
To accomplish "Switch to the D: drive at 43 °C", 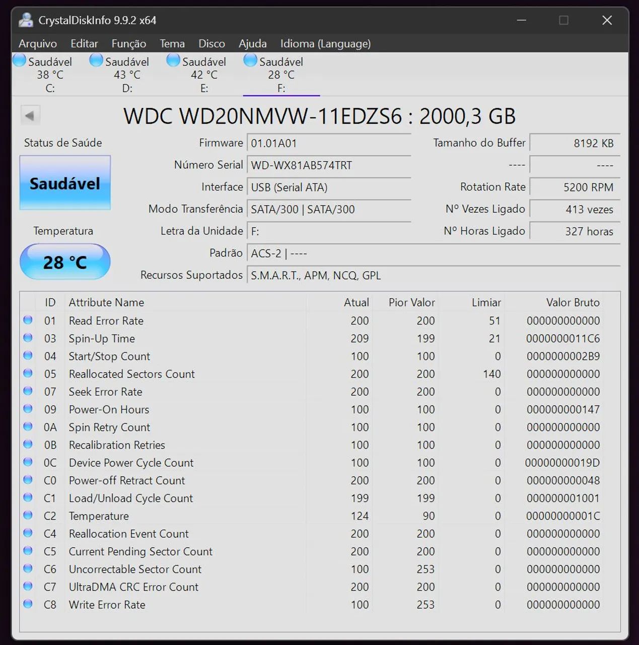I will [x=127, y=75].
